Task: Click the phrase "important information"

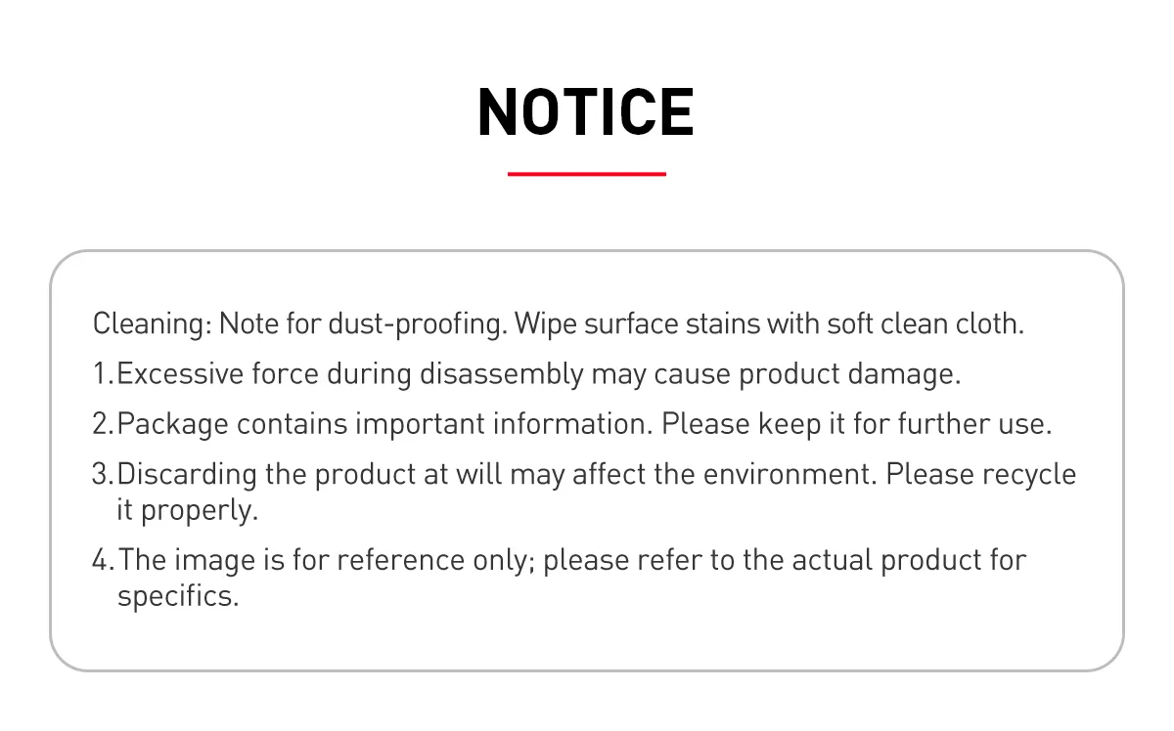Action: tap(503, 424)
